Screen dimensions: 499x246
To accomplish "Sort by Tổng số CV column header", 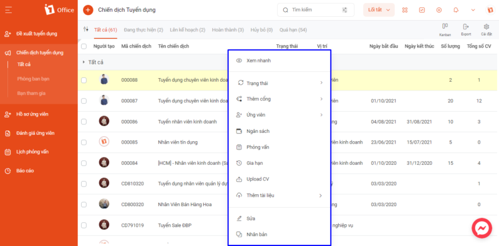I will coord(479,47).
